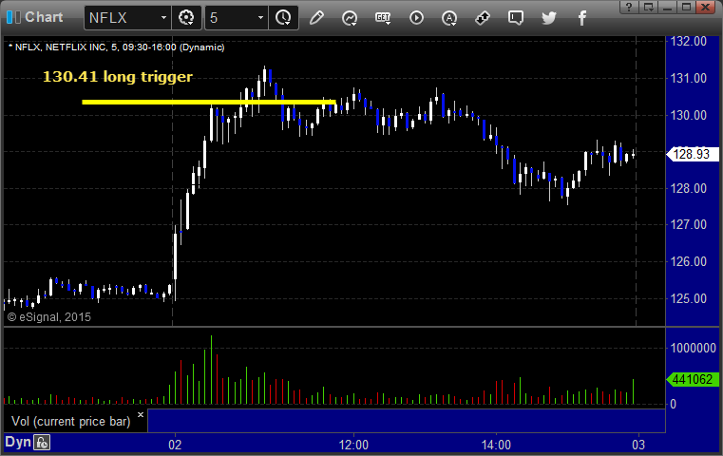Click the chart title 'NFLX, NETFLIX INC' text
The width and height of the screenshot is (723, 456).
point(61,47)
